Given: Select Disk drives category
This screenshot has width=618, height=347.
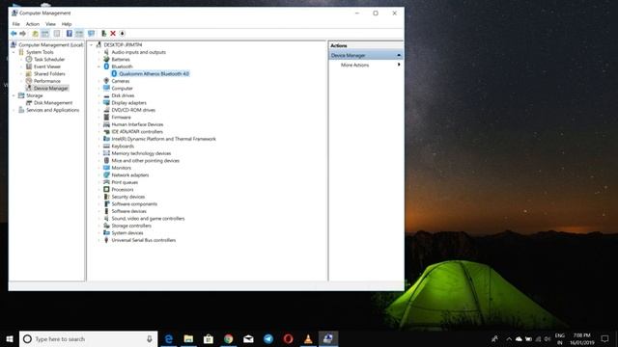Looking at the screenshot, I should [x=123, y=95].
